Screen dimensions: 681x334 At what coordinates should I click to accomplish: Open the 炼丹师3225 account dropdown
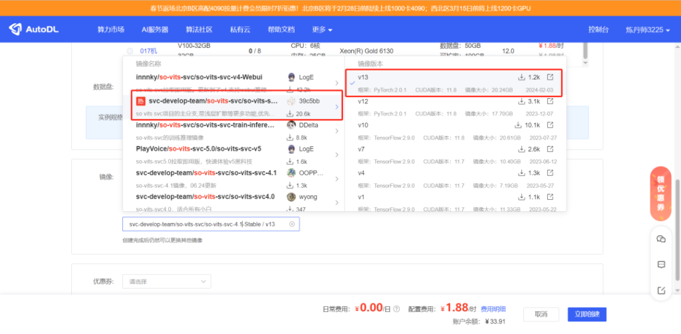[x=648, y=29]
